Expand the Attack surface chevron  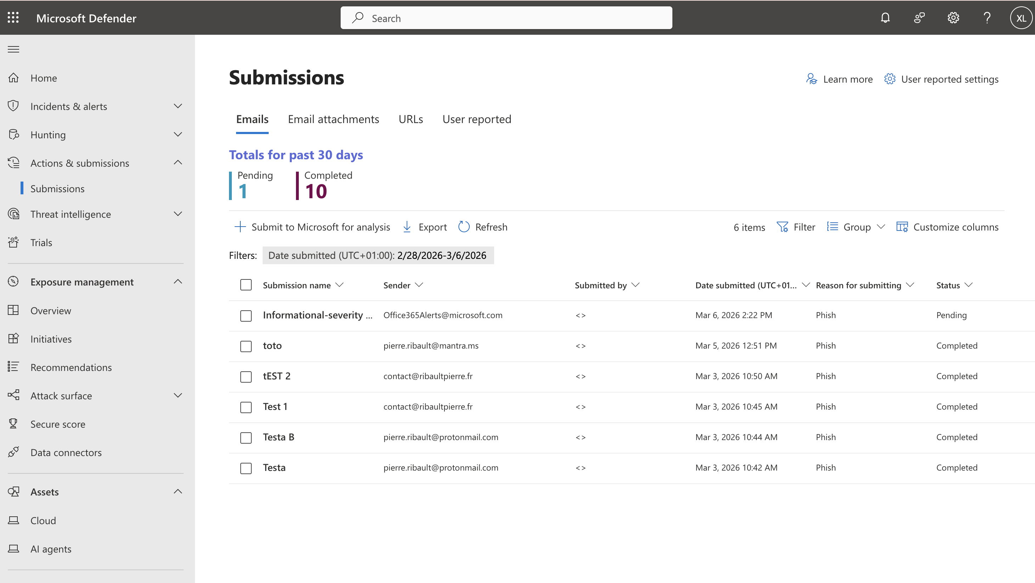point(178,395)
